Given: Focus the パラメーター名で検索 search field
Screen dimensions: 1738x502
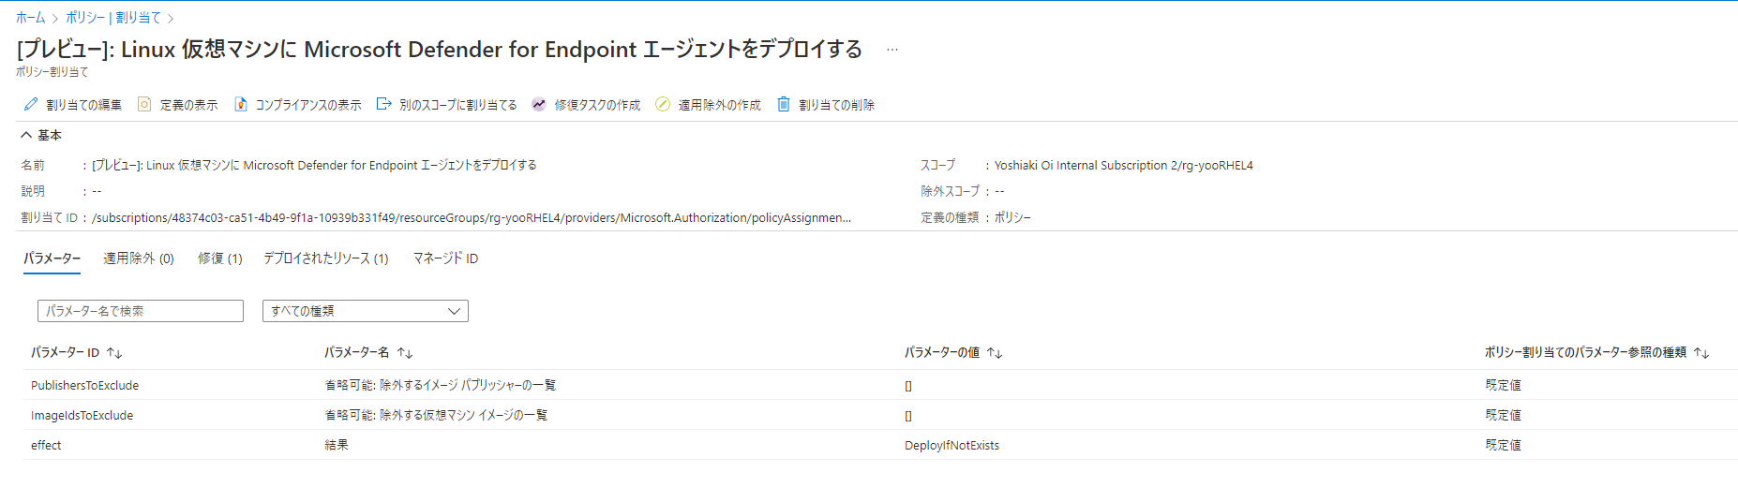Looking at the screenshot, I should [x=141, y=311].
